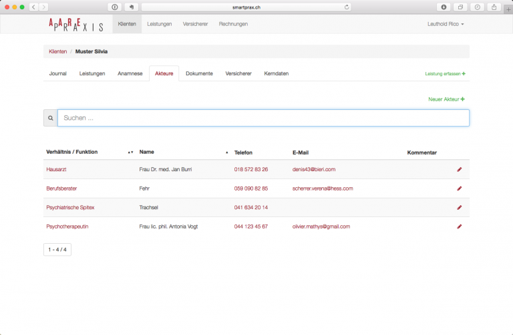Reload the smartprax.ch page

point(347,7)
